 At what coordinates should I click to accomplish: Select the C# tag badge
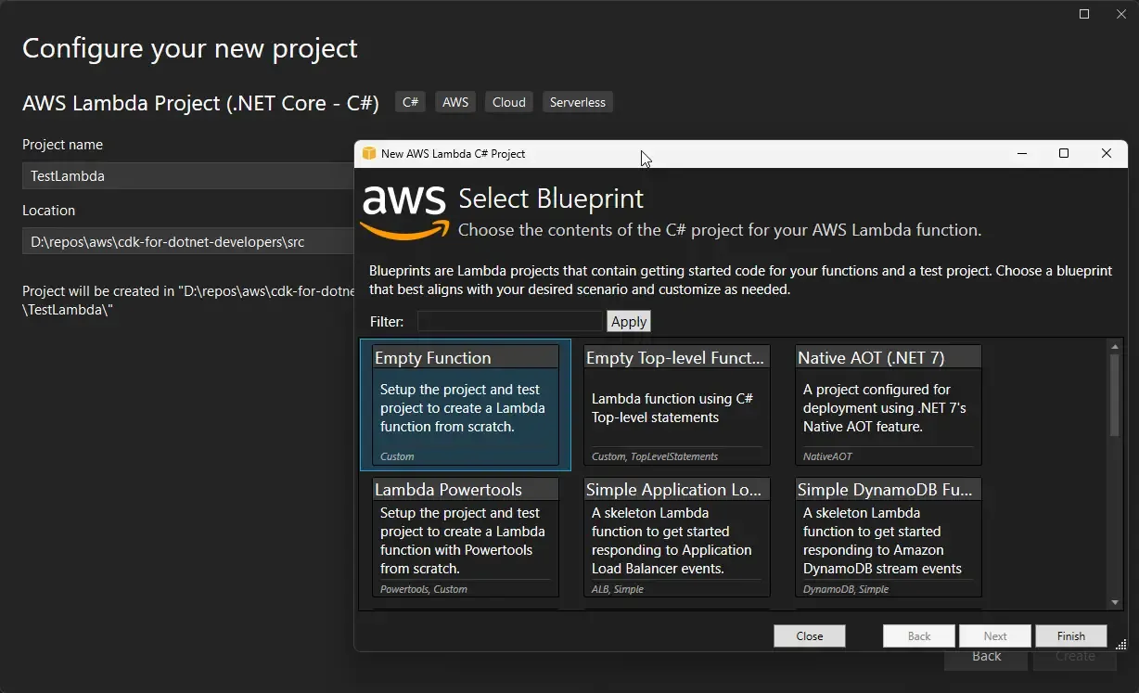click(x=410, y=101)
